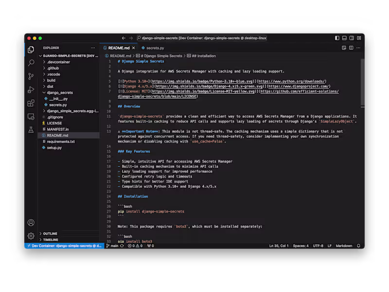Open __init__.py in the explorer
Viewport: 389px width, 292px height.
[69, 99]
